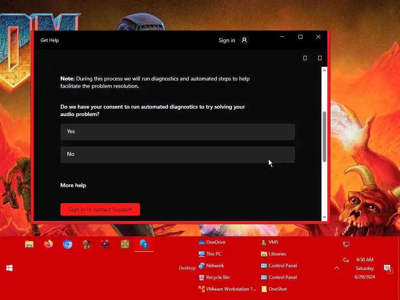
Task: Open This PC from the Desktop toolbar
Action: (210, 254)
